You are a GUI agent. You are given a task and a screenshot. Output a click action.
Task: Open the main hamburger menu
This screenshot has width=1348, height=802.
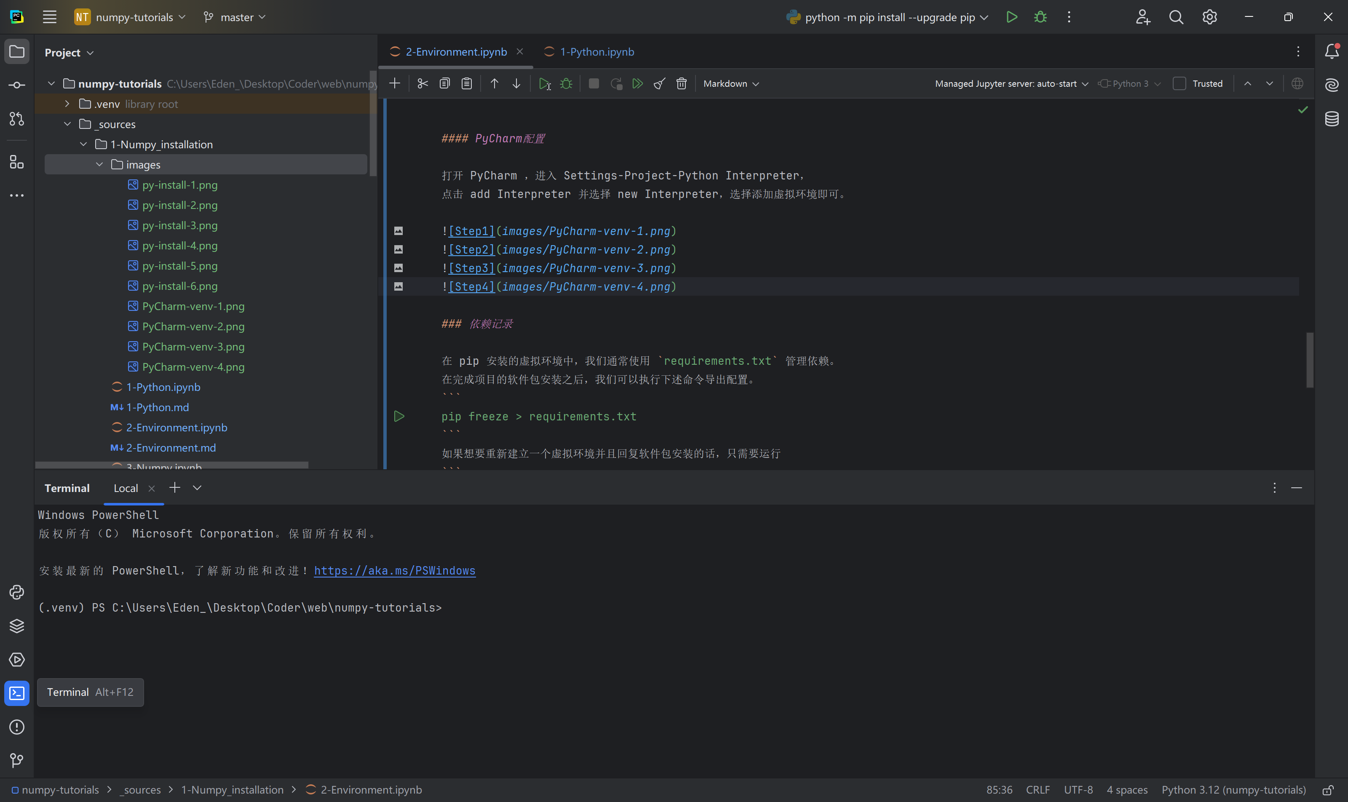(50, 17)
